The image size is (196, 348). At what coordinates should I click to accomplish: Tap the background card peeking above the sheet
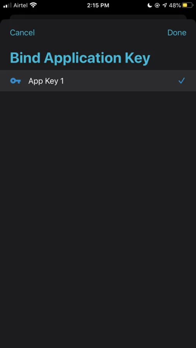point(98,17)
